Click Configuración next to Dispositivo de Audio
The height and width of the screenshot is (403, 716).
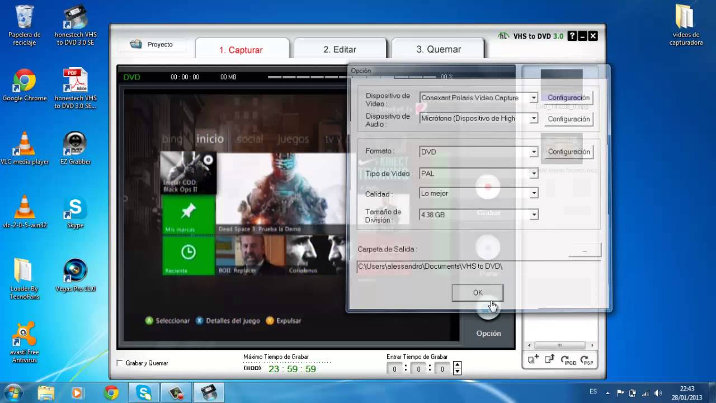pyautogui.click(x=568, y=119)
